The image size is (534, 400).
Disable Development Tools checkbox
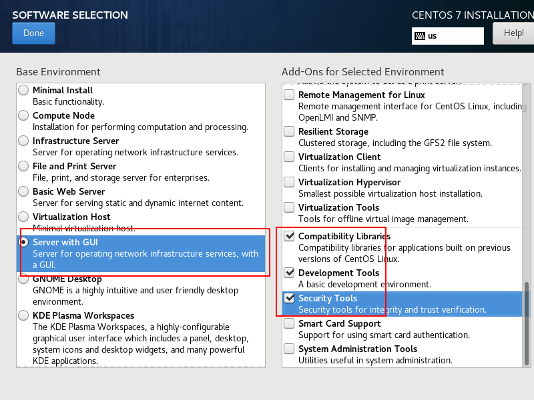(289, 273)
